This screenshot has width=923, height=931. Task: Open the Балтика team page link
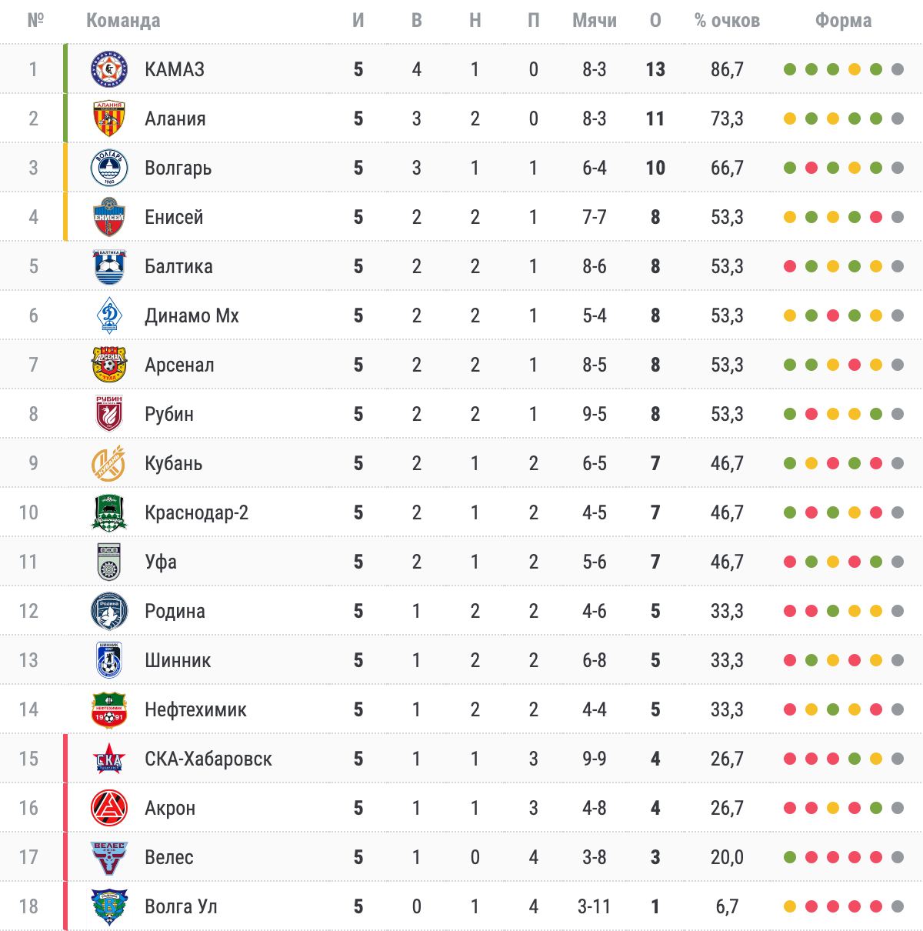[x=178, y=266]
